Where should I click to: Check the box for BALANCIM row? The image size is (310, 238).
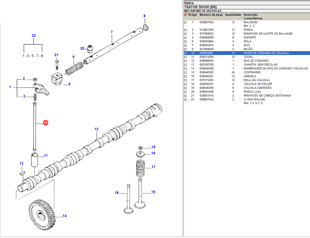(x=185, y=22)
